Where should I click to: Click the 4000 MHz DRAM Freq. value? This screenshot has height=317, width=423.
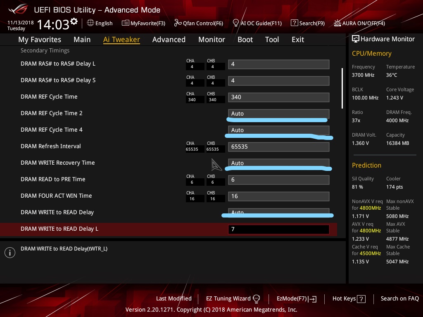pyautogui.click(x=397, y=121)
